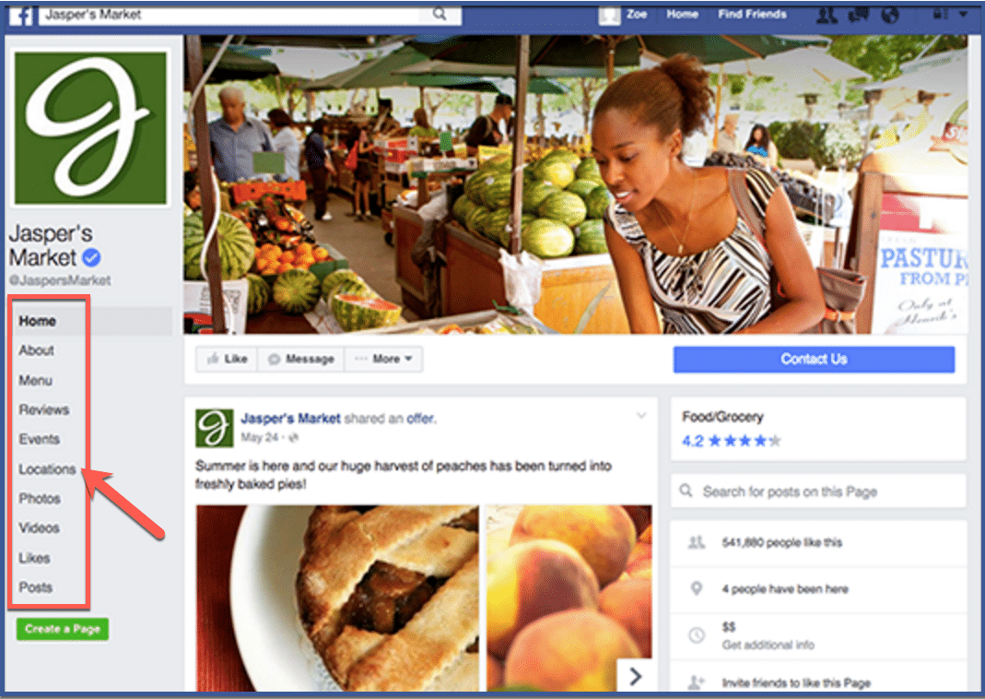Open Locations in the left sidebar
This screenshot has width=985, height=699.
pyautogui.click(x=47, y=469)
